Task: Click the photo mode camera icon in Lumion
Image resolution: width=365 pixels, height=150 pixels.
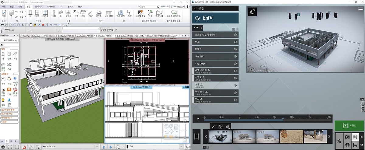Action: 347,137
